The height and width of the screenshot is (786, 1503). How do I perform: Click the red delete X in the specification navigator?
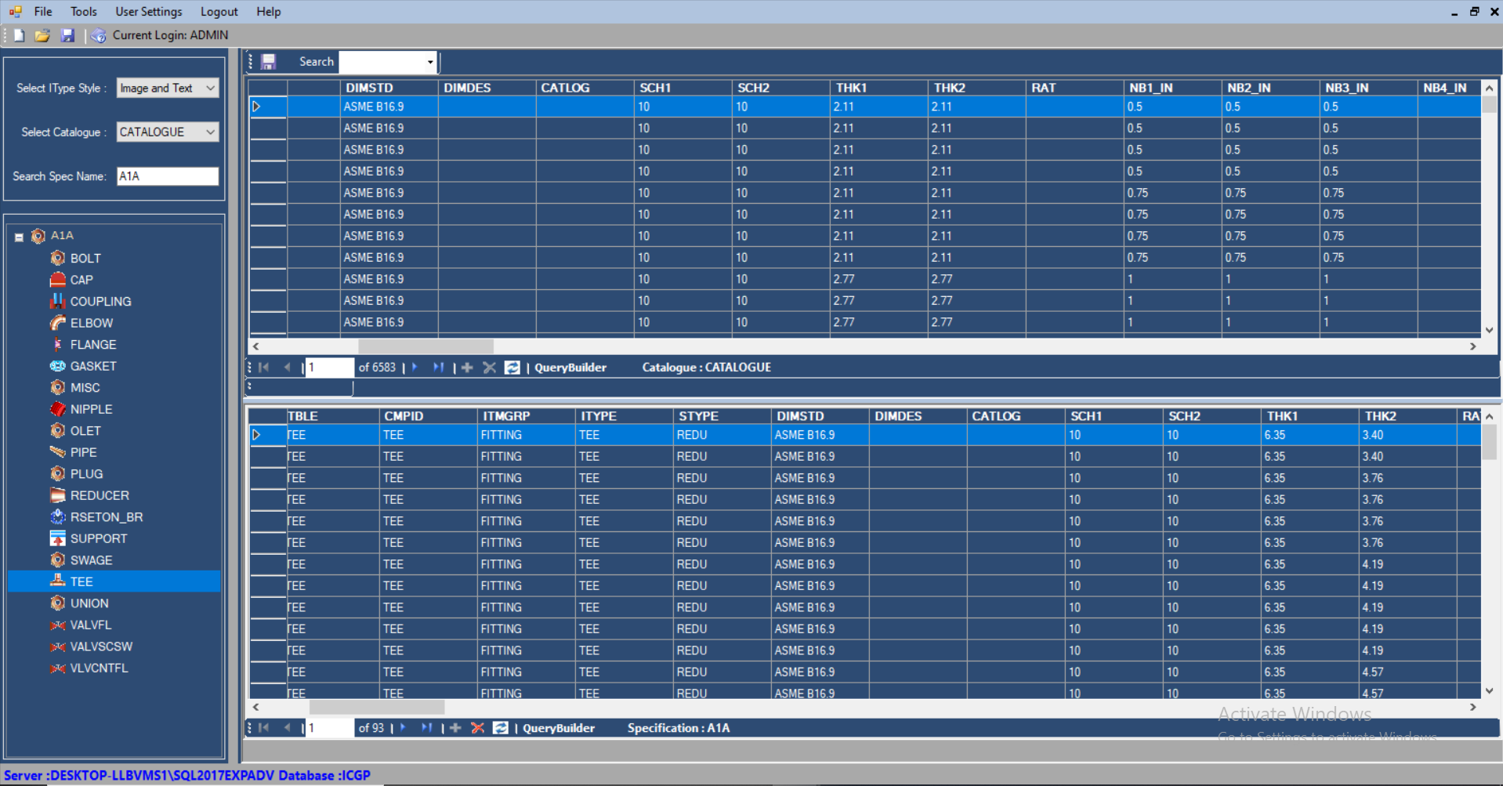(x=477, y=728)
